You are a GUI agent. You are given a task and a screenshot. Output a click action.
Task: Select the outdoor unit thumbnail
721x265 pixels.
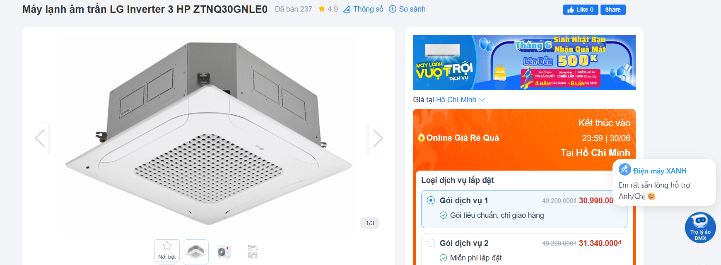(224, 252)
